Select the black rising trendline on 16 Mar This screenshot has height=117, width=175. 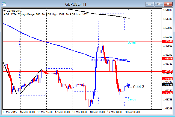click(31, 81)
